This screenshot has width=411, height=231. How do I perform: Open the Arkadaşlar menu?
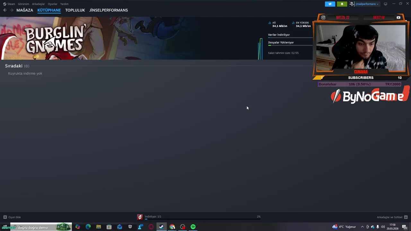coord(39,4)
